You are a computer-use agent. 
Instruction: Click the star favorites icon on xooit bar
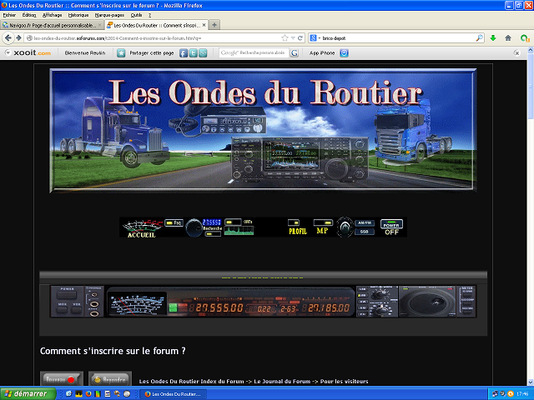click(121, 53)
